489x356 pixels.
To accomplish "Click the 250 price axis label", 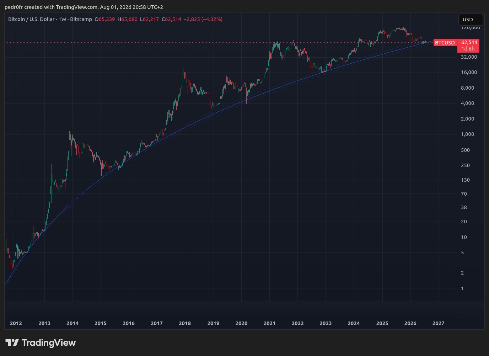I will [x=466, y=165].
